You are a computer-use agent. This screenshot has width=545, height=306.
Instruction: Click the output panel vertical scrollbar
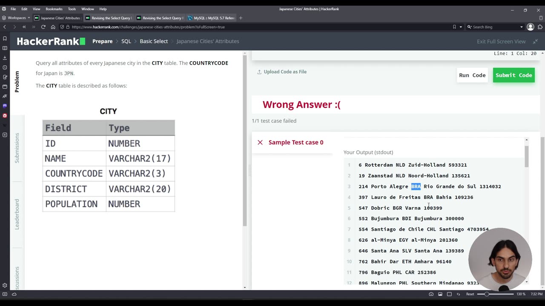click(x=527, y=156)
